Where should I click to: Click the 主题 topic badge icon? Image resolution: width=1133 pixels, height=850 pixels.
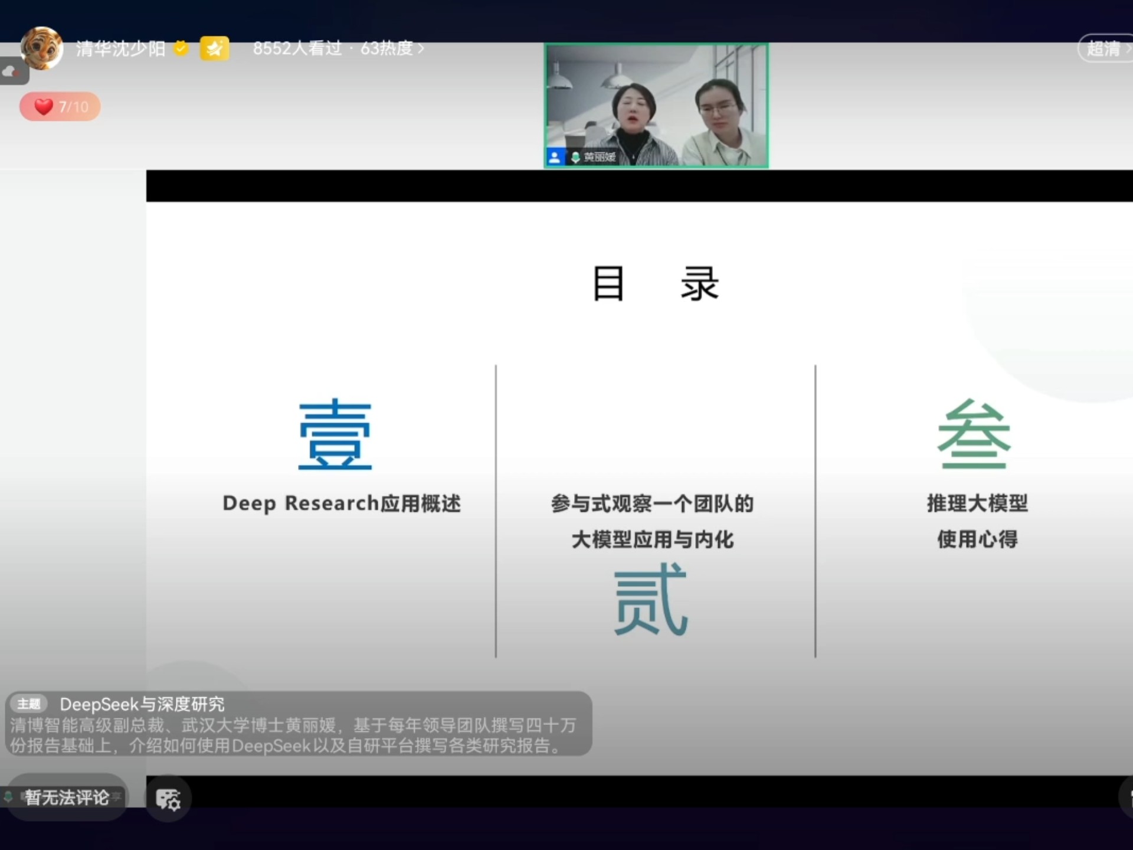tap(30, 704)
